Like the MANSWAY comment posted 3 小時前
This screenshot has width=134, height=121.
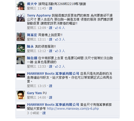pyautogui.click(x=44, y=113)
